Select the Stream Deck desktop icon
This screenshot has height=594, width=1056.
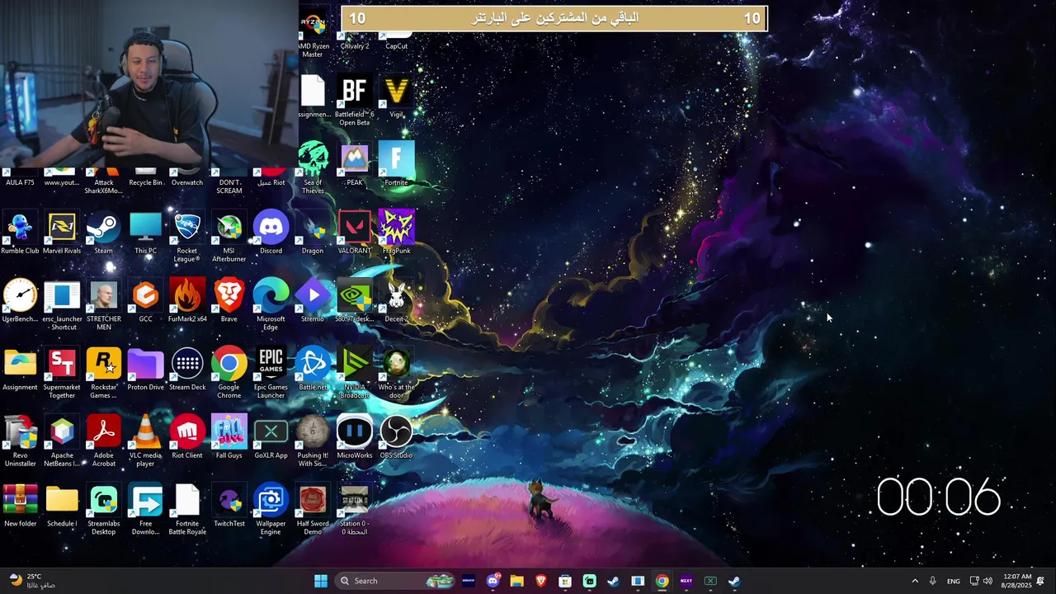pyautogui.click(x=186, y=369)
